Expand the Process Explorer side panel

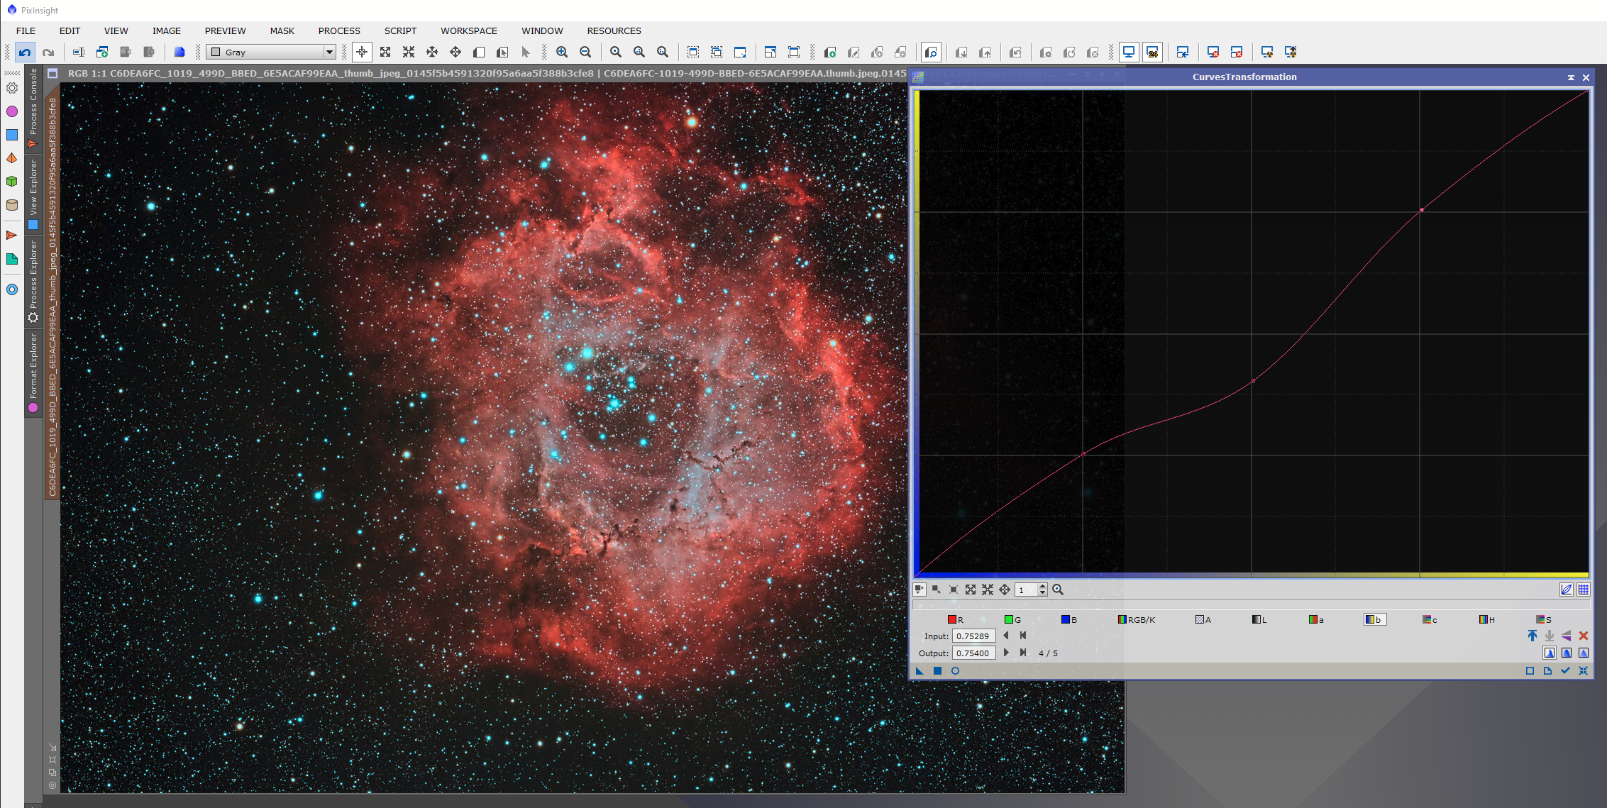33,277
